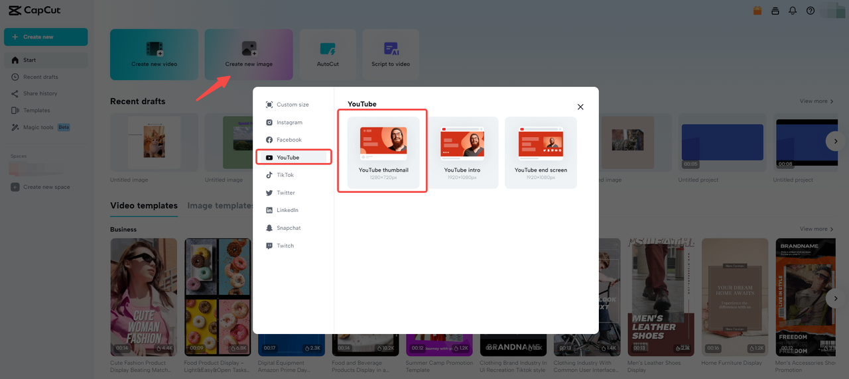Open the help question mark icon

(811, 11)
